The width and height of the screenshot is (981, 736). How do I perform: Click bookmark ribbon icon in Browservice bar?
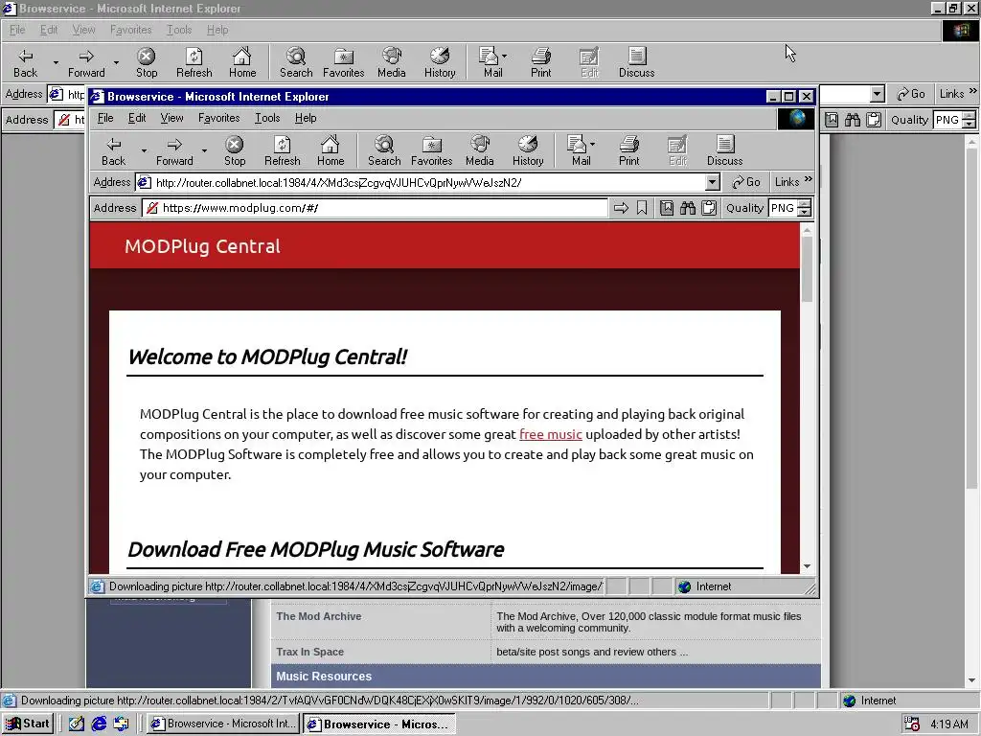click(642, 208)
